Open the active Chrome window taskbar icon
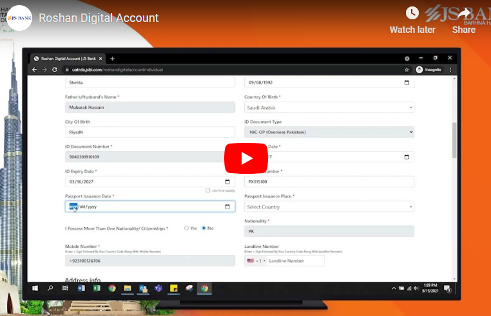Viewport: 491px width, 316px height. click(x=204, y=288)
